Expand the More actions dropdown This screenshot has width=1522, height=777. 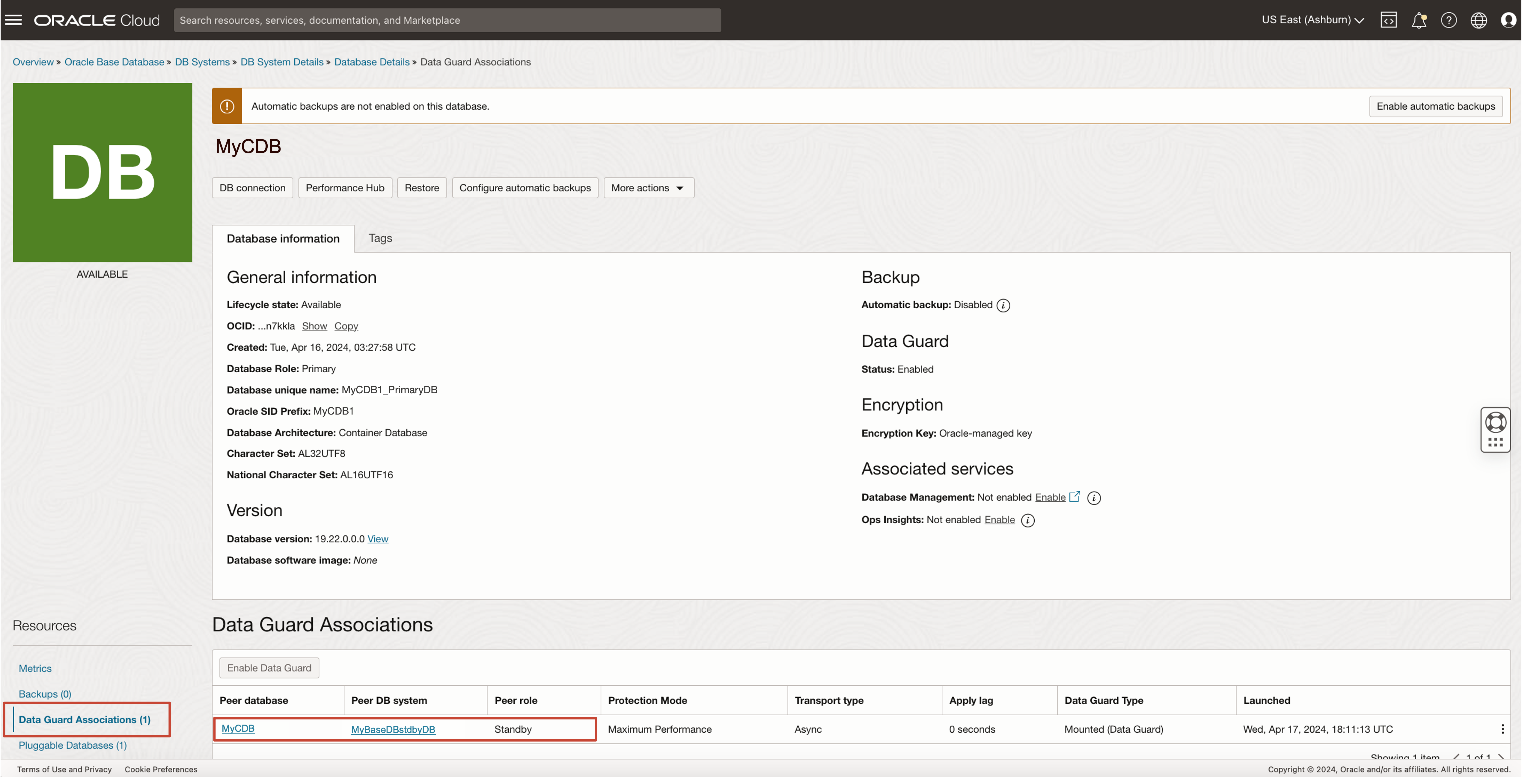pos(649,188)
